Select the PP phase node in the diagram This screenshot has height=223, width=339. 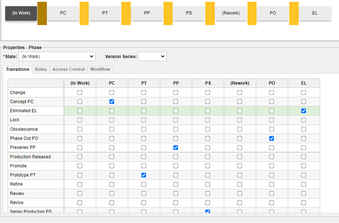point(147,13)
